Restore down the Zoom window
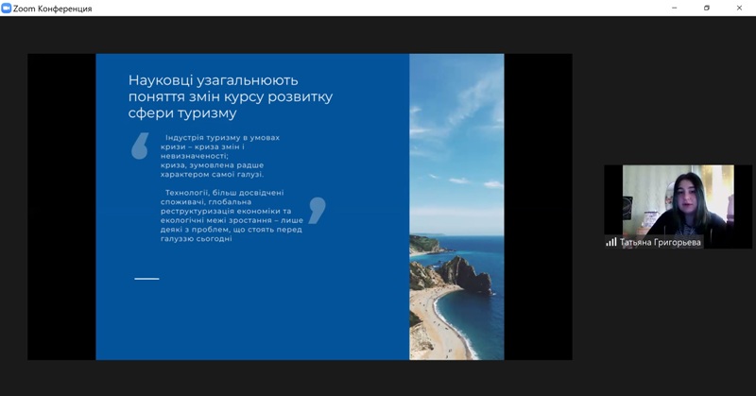756x396 pixels. 706,8
